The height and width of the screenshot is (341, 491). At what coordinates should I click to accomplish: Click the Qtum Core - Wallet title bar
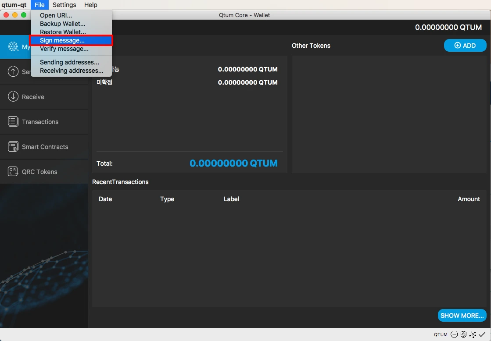[244, 15]
